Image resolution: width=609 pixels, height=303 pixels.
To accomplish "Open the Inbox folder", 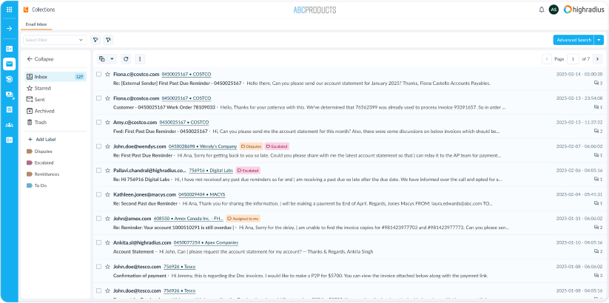I will point(55,77).
